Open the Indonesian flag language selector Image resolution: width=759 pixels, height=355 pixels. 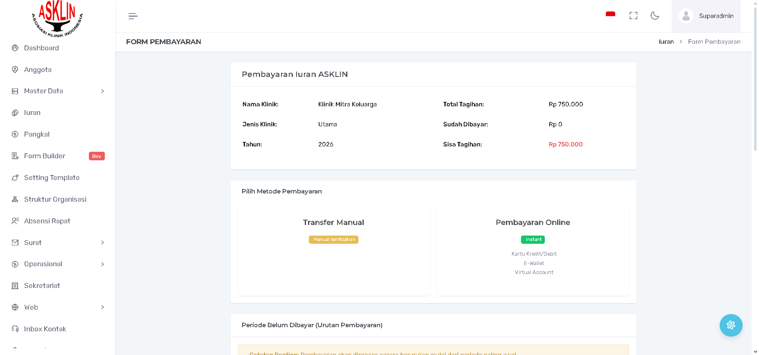[x=610, y=16]
